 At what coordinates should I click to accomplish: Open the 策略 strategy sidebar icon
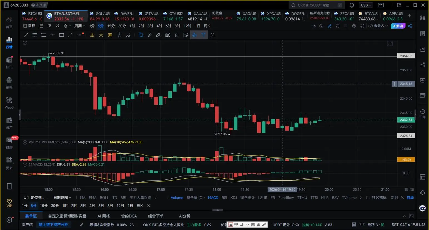tap(9, 83)
